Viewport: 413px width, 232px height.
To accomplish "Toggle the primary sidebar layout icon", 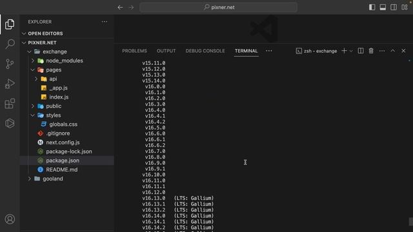I will 372,7.
